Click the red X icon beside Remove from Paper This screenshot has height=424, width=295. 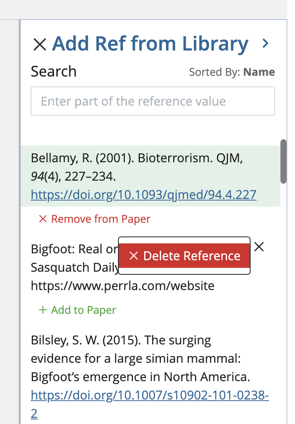point(43,219)
